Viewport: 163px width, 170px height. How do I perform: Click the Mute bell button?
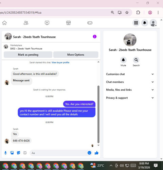(123, 60)
